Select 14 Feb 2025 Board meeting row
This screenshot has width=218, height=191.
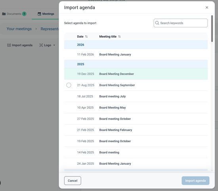(x=136, y=153)
